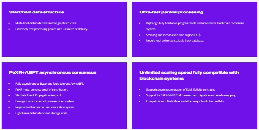Click PoXR meta-universe proof of contribution
Image resolution: width=259 pixels, height=130 pixels.
pyautogui.click(x=42, y=90)
